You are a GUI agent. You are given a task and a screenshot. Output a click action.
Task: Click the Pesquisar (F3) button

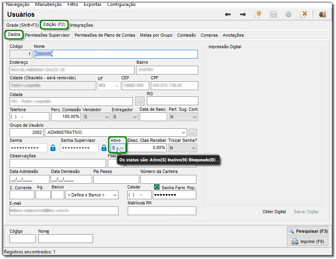(307, 231)
